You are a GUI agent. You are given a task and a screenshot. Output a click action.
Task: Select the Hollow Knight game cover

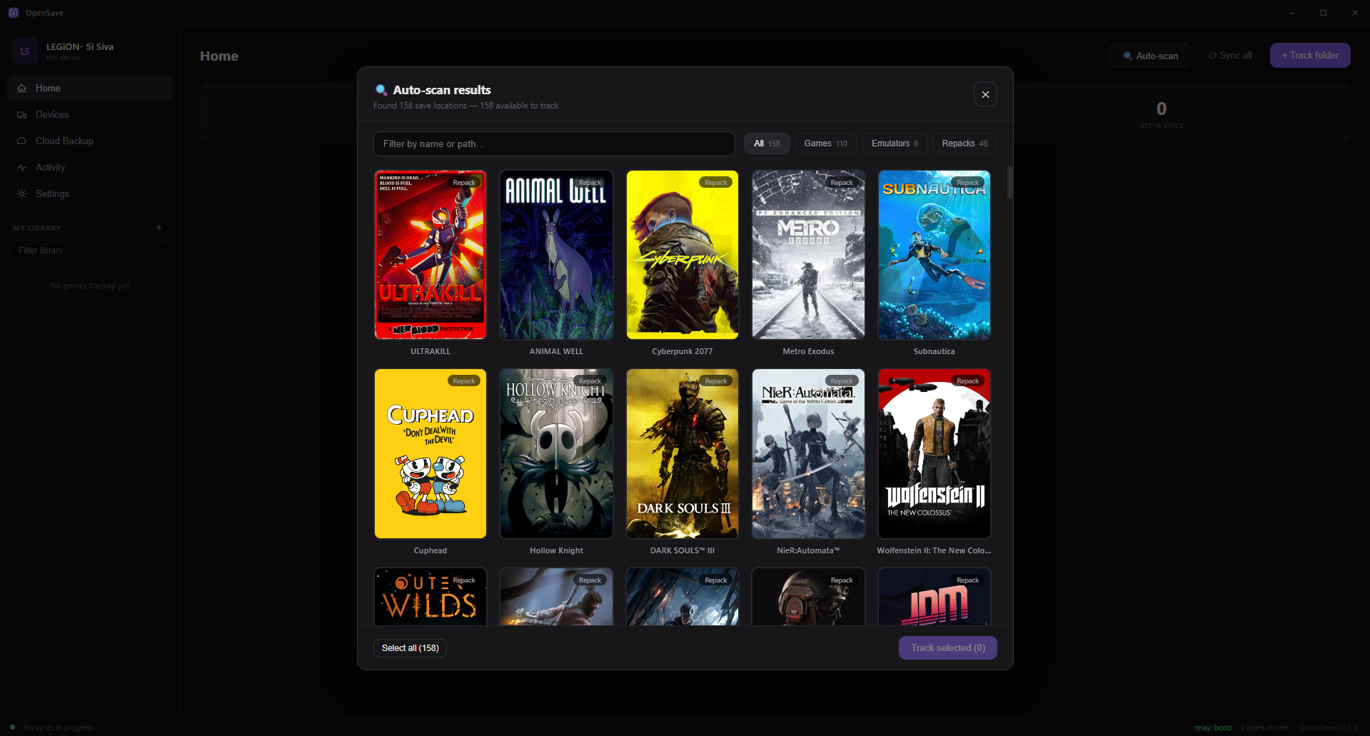(556, 453)
